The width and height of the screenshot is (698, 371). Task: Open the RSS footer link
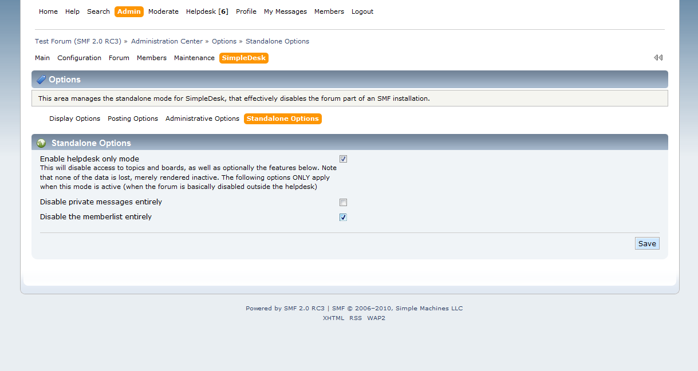(x=356, y=318)
